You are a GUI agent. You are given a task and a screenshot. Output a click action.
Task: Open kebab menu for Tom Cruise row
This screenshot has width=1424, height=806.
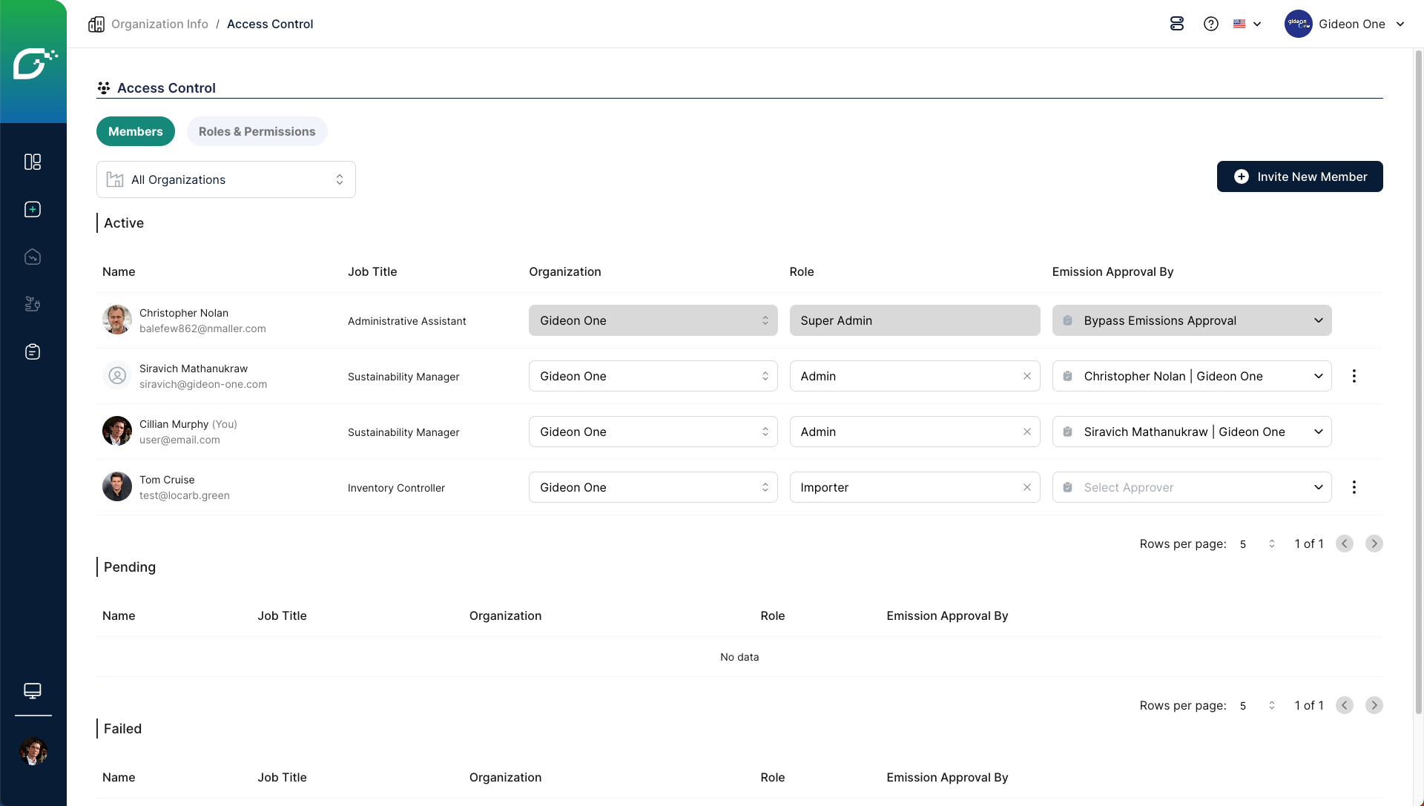(x=1354, y=487)
